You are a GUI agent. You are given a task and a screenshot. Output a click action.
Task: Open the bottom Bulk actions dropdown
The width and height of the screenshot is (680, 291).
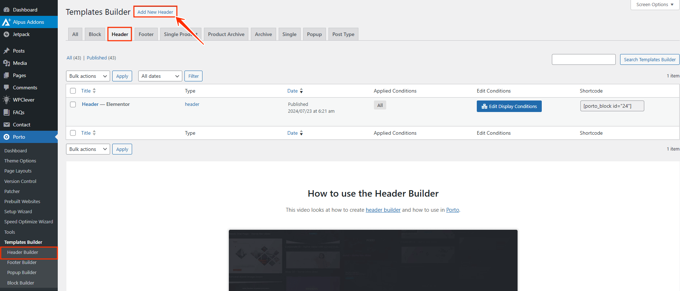pyautogui.click(x=88, y=149)
